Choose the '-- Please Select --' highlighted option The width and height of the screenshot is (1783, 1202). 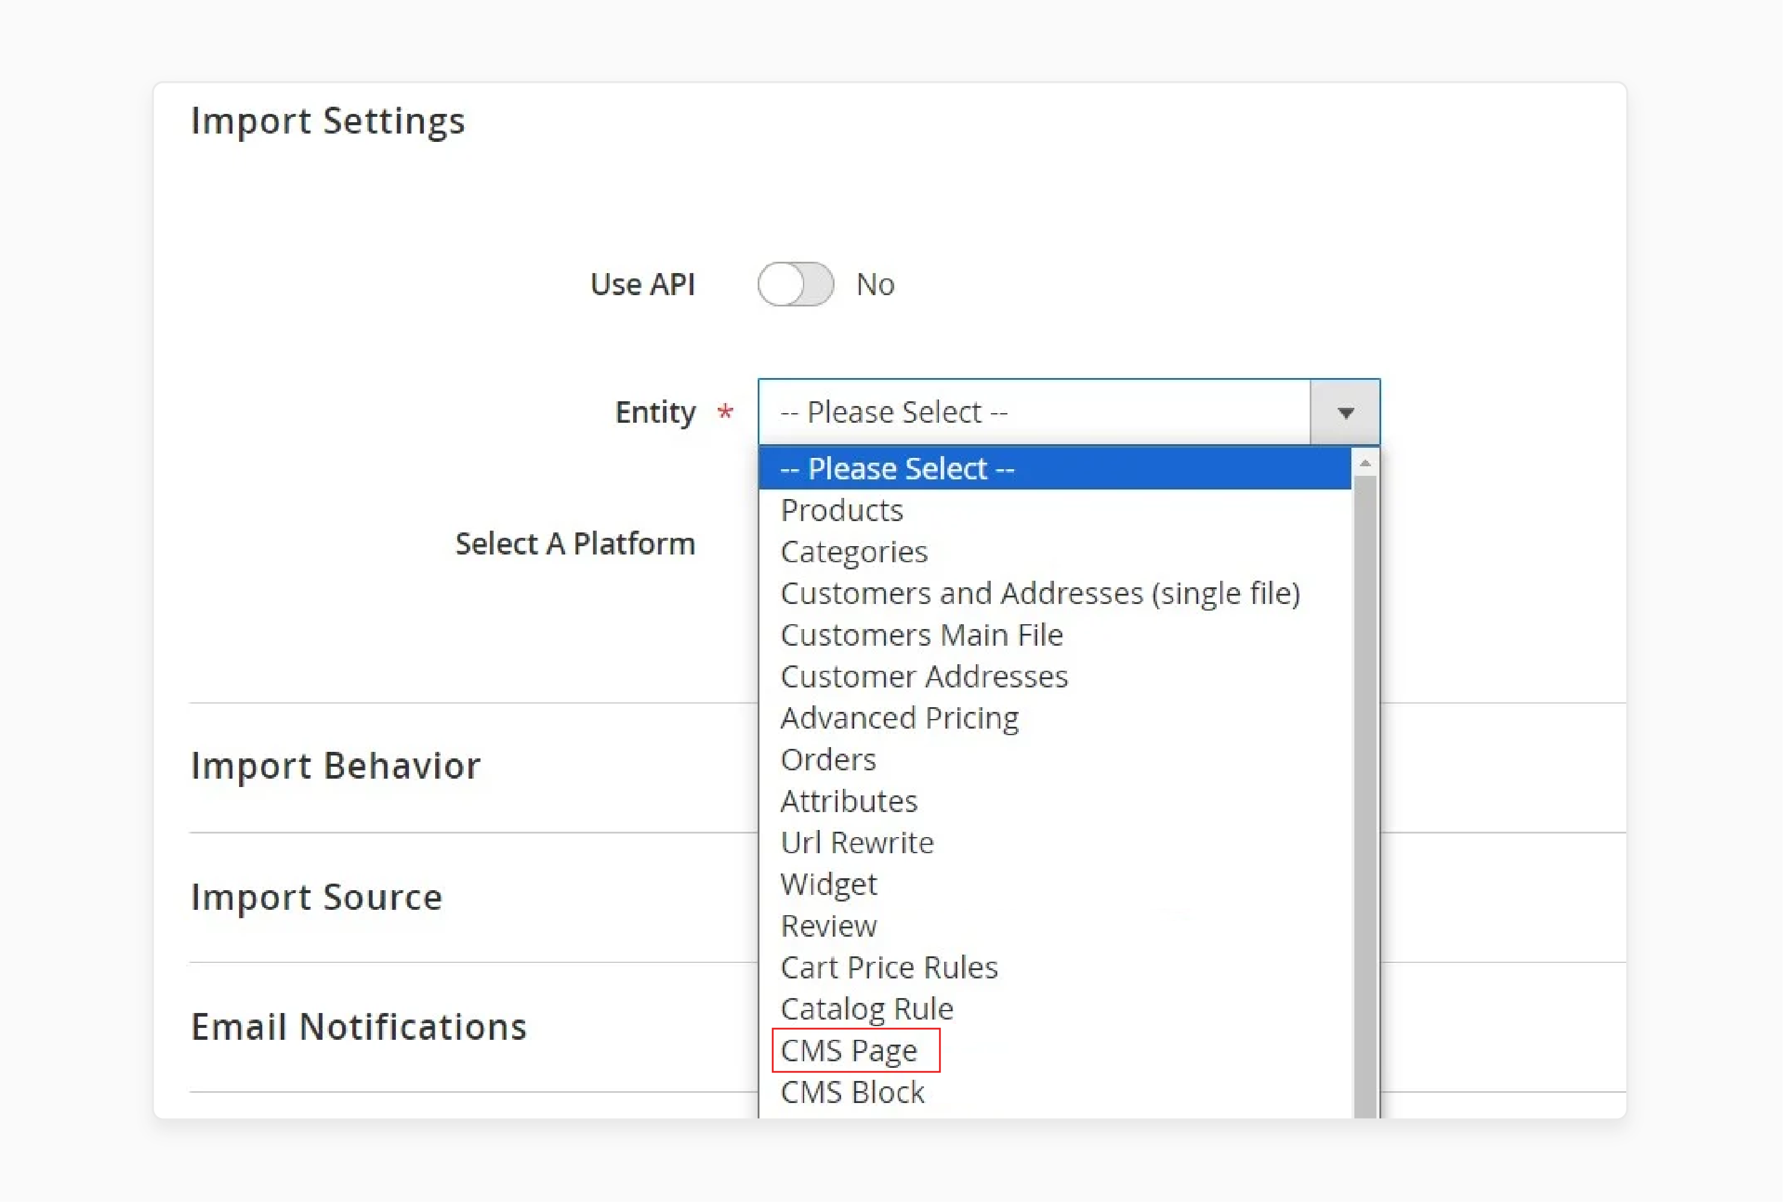click(x=1055, y=469)
